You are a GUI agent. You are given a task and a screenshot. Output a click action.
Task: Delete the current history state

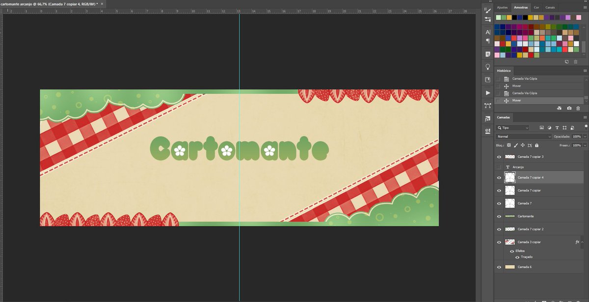click(x=578, y=108)
